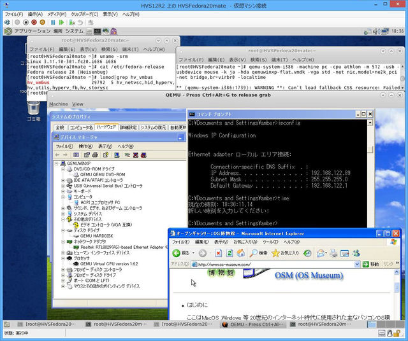Click Disable device icon in Device Manager
This screenshot has height=341, width=408.
tap(143, 155)
